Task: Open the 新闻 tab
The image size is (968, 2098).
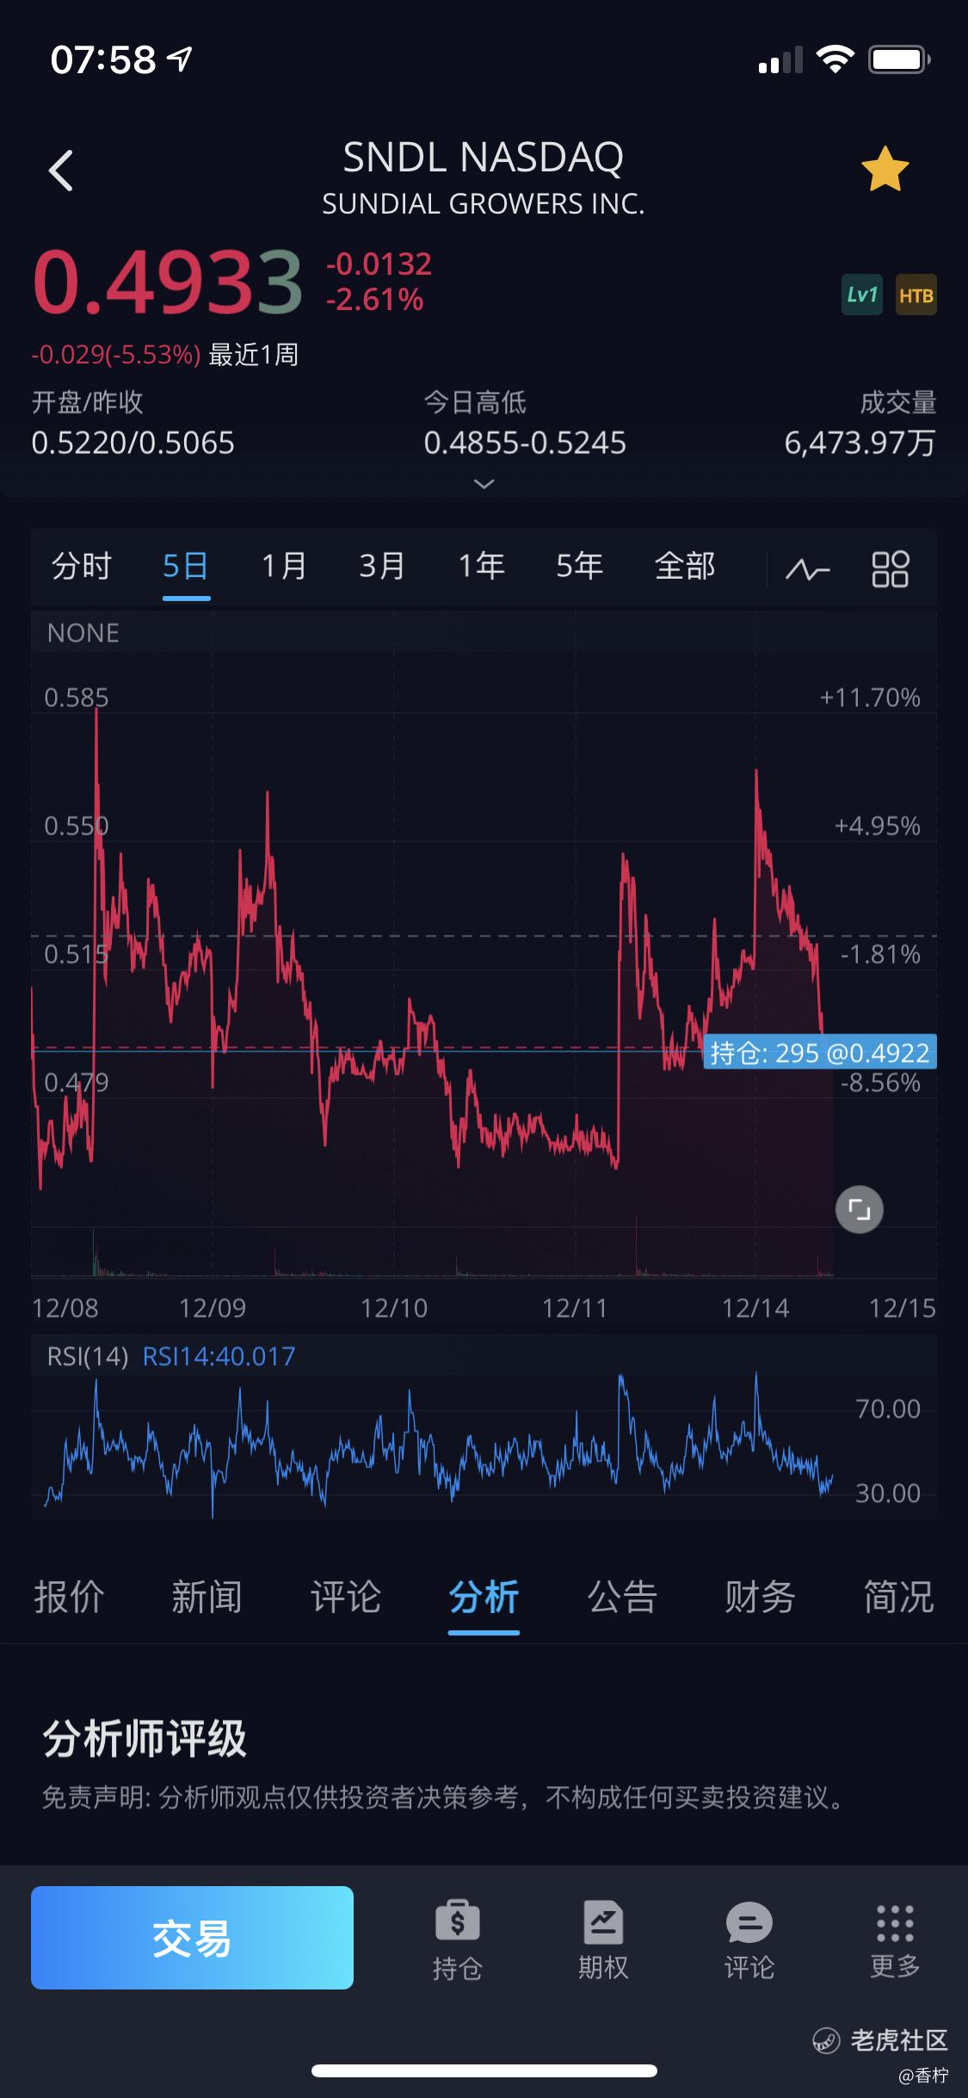Action: click(x=207, y=1597)
